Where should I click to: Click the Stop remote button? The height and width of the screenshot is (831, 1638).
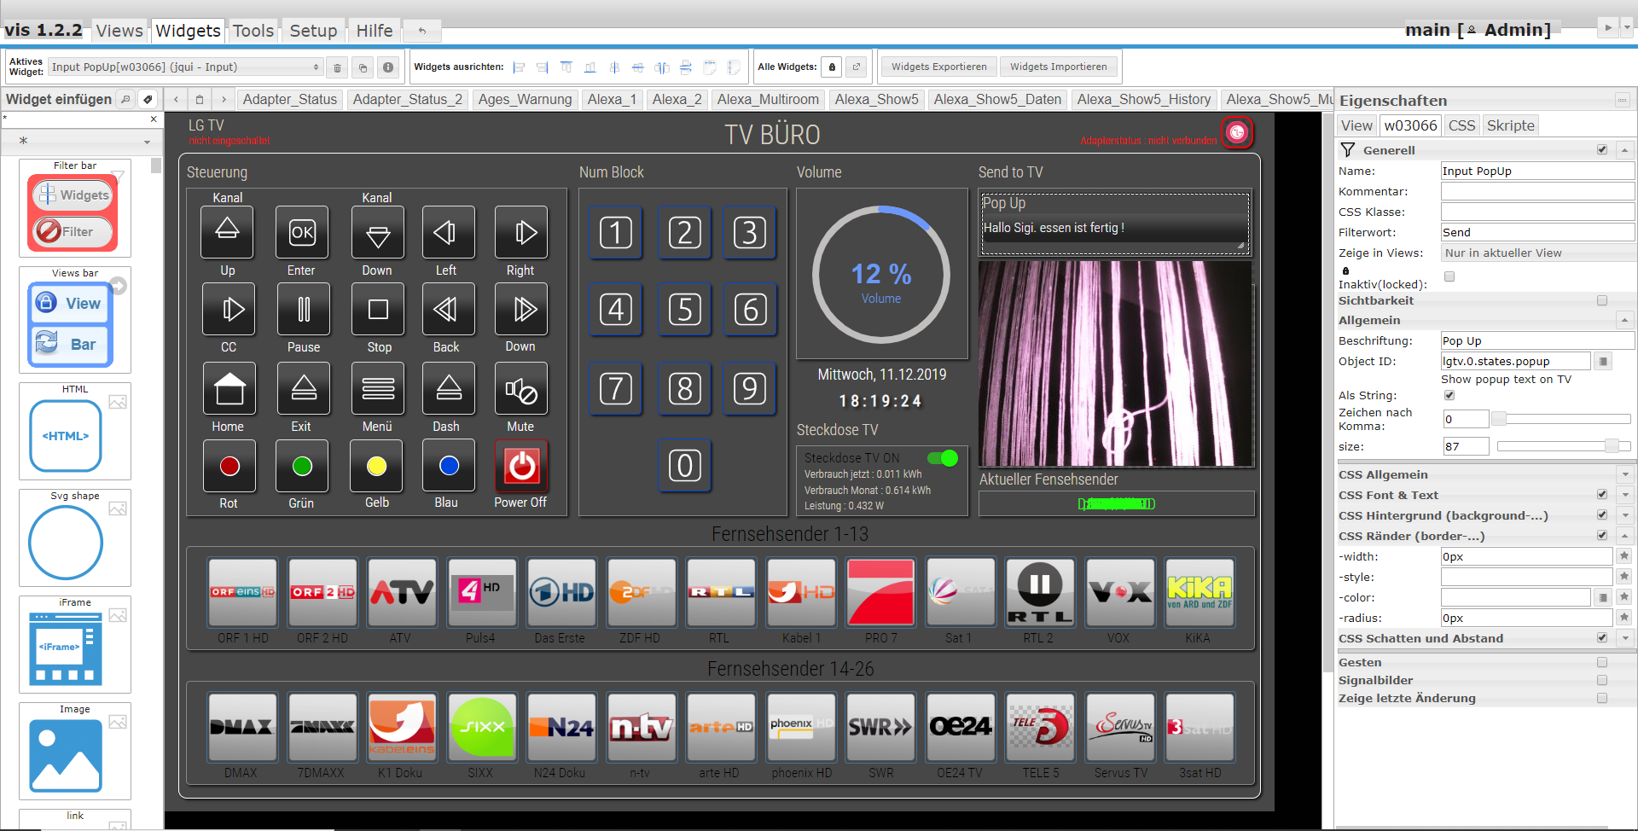point(378,309)
